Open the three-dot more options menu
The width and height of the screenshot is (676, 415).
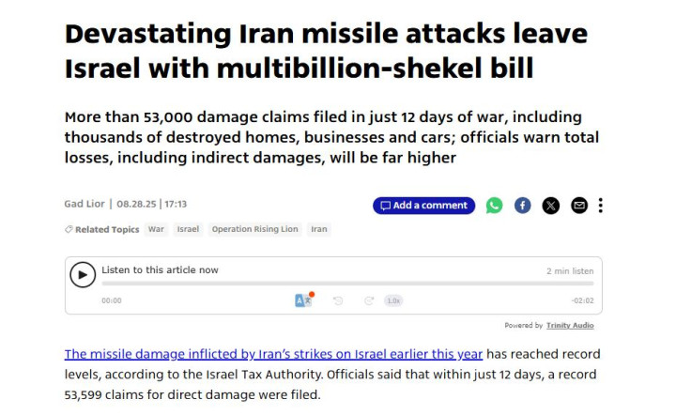[x=601, y=206]
